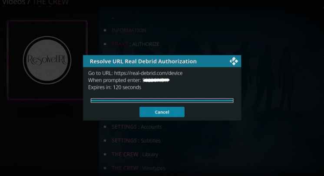Click the bullet icon beside SETTINGS : Accounts

tap(105, 127)
